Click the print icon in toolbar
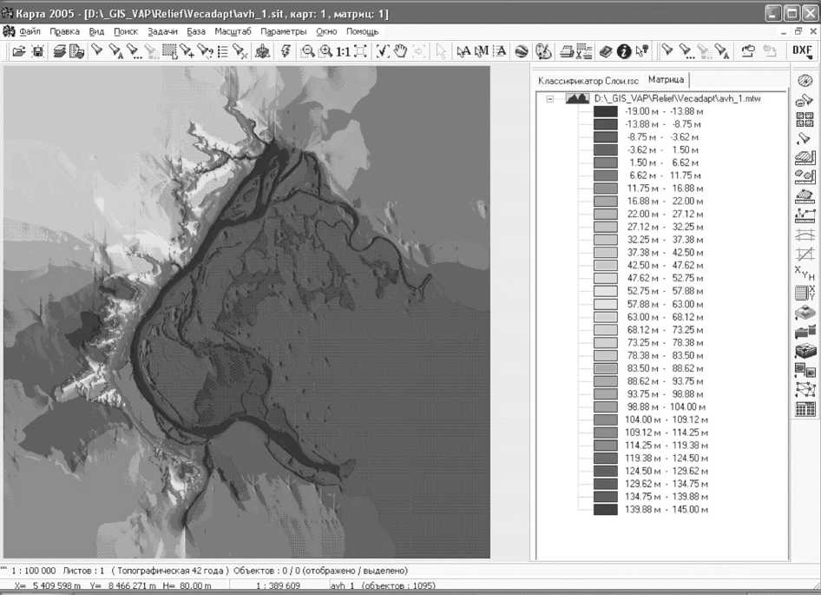This screenshot has width=821, height=595. pyautogui.click(x=566, y=51)
